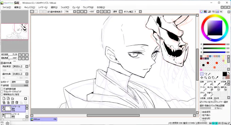Click the 通常 mode button in toolbar
The height and width of the screenshot is (125, 231).
tap(115, 12)
